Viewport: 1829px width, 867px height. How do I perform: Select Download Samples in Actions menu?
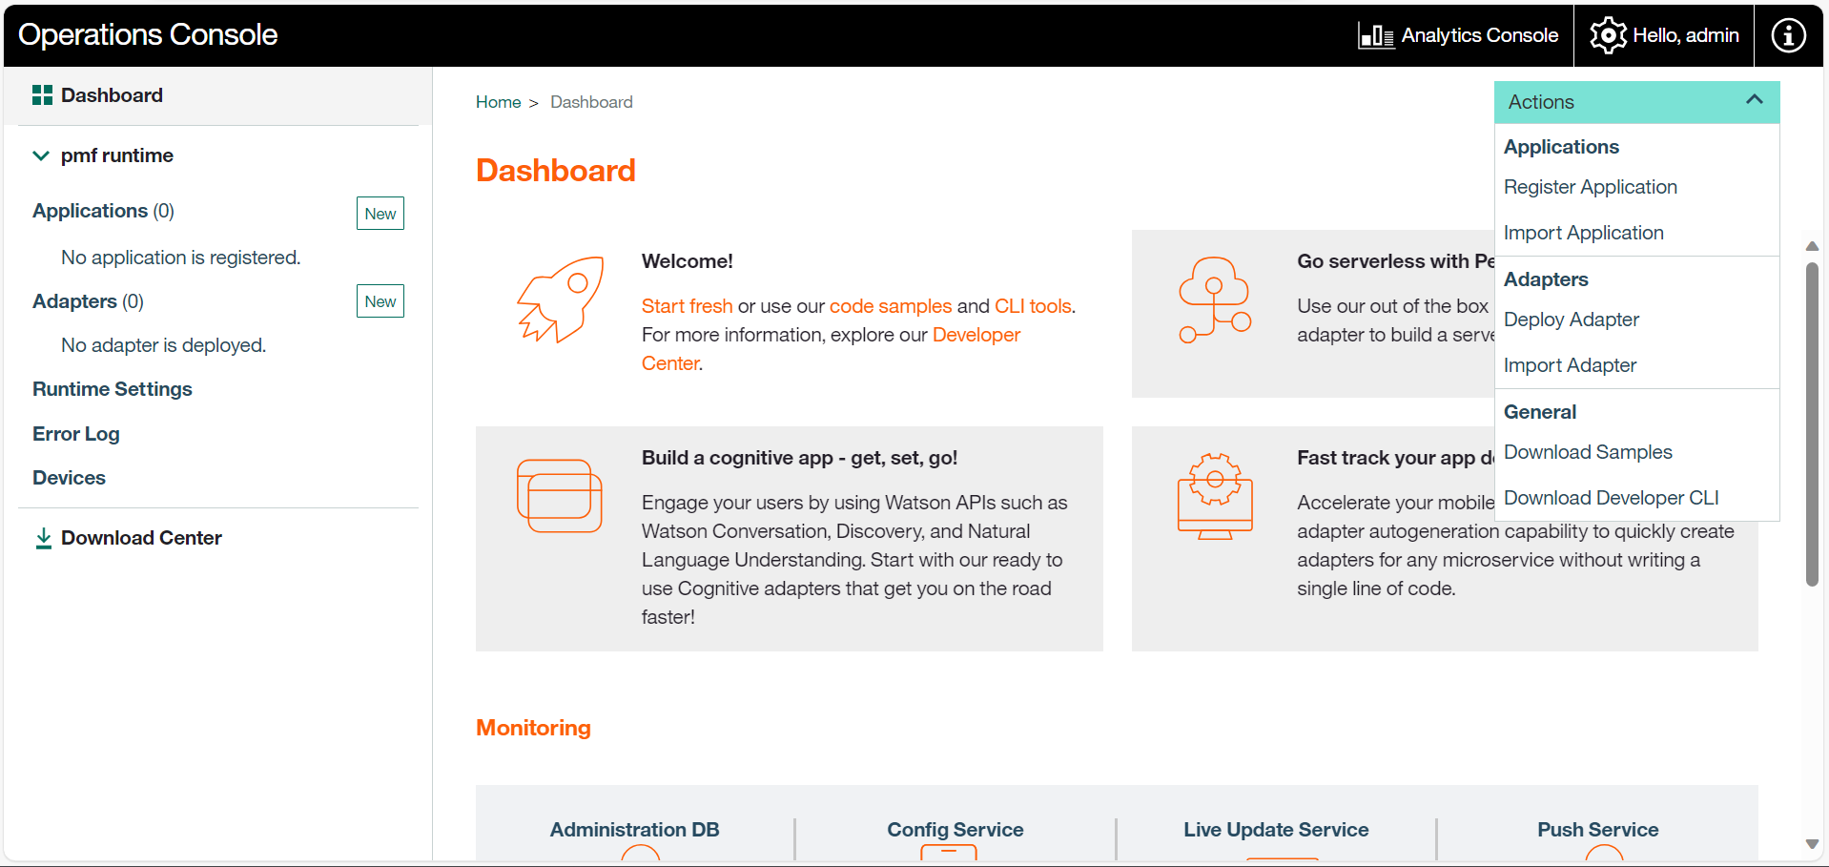click(1588, 452)
